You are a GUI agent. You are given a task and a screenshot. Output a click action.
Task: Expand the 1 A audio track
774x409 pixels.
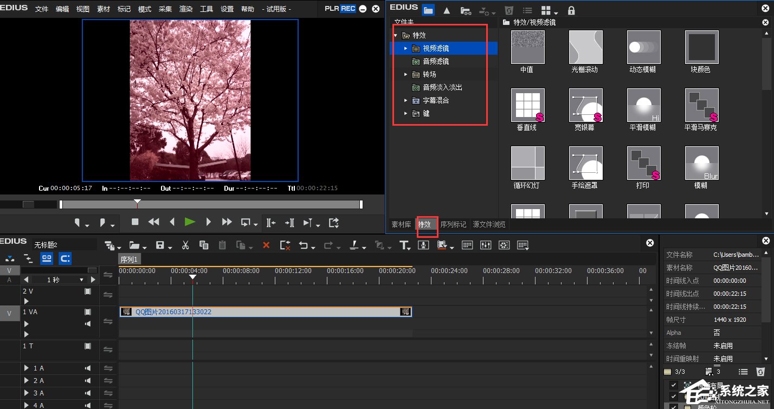(26, 368)
